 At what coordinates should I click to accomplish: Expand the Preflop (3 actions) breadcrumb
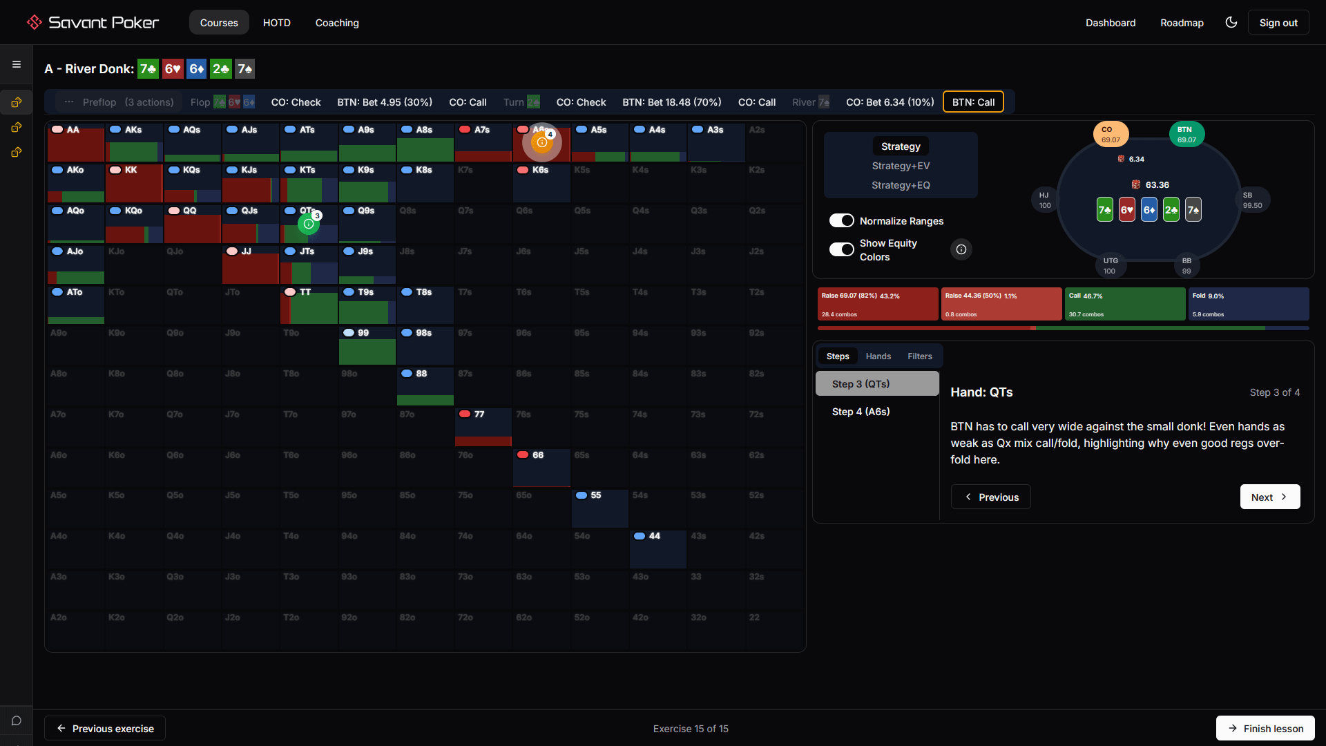tap(119, 102)
